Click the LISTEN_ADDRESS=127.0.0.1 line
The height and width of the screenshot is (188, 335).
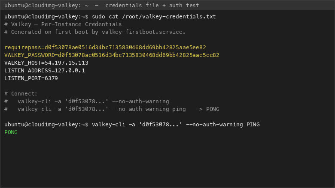[x=45, y=71]
